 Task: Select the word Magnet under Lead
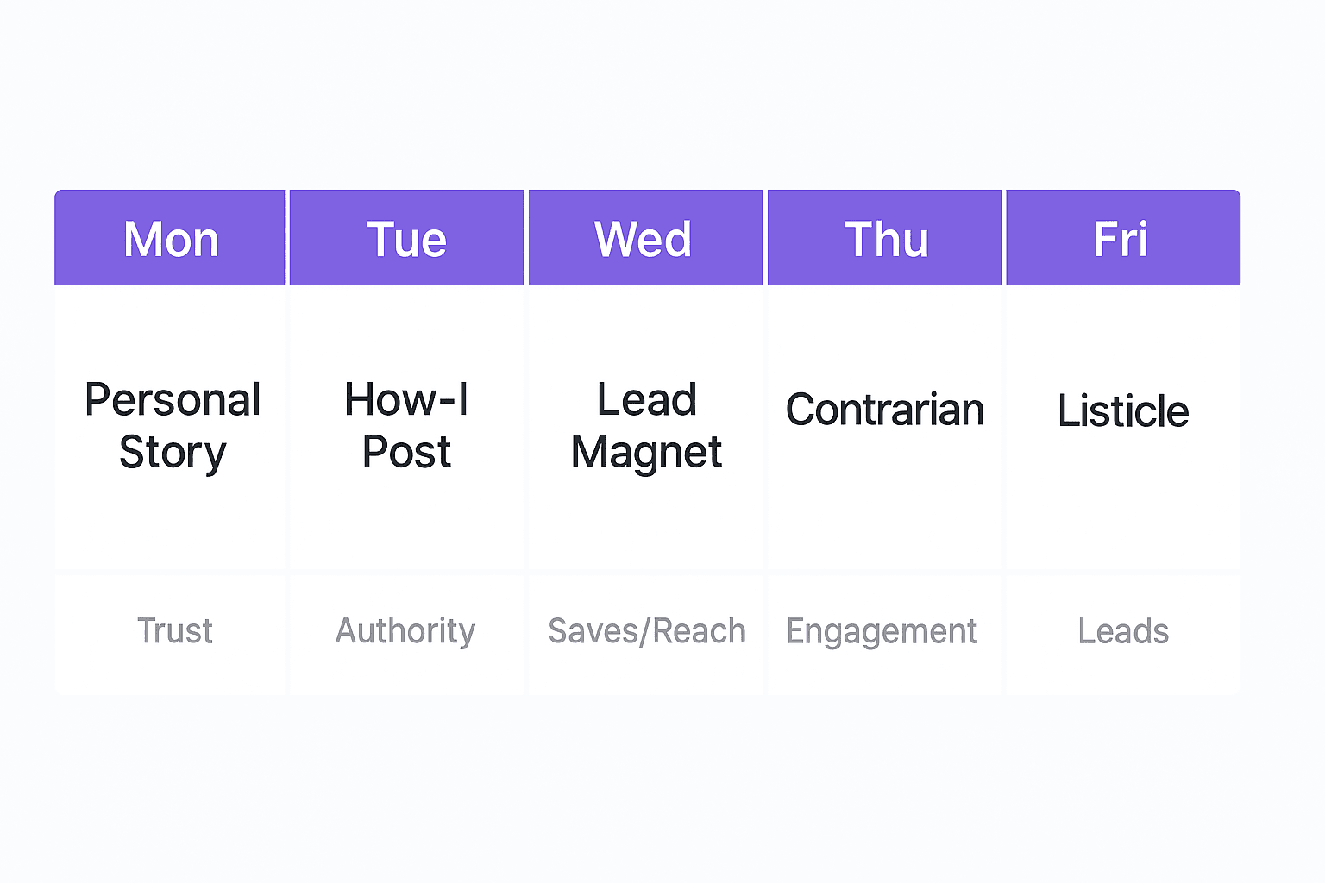click(x=646, y=453)
